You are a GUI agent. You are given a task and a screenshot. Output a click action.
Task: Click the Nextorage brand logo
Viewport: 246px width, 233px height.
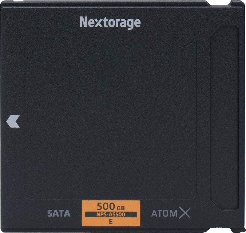(x=110, y=23)
